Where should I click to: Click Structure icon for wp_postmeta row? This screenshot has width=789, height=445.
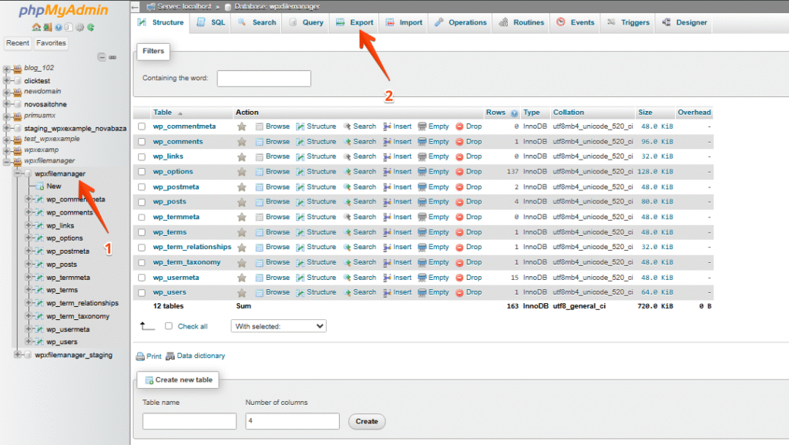click(300, 187)
